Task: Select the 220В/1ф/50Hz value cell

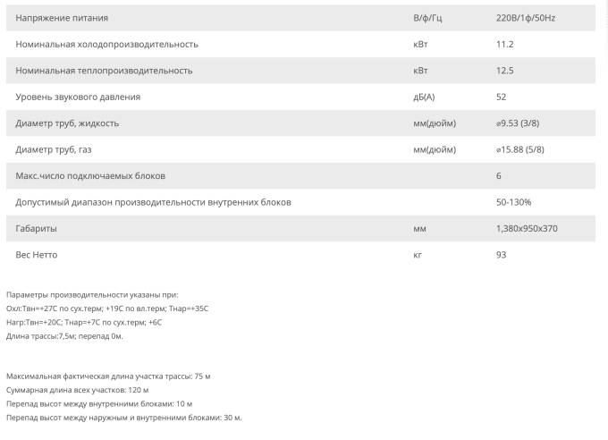Action: pos(526,18)
